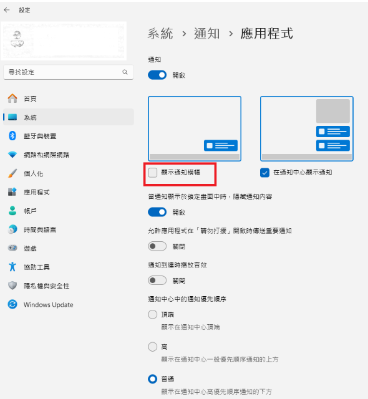The image size is (368, 399).
Task: Select the 頂端 priority radio button
Action: pos(152,314)
